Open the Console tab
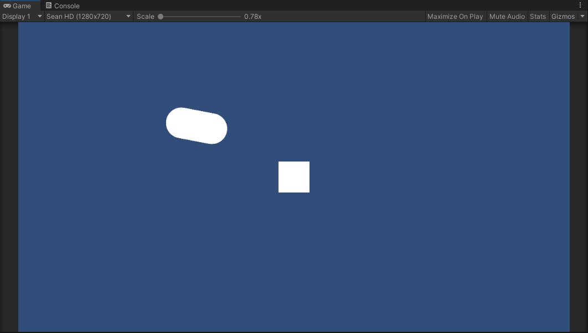This screenshot has height=333, width=588. [62, 6]
